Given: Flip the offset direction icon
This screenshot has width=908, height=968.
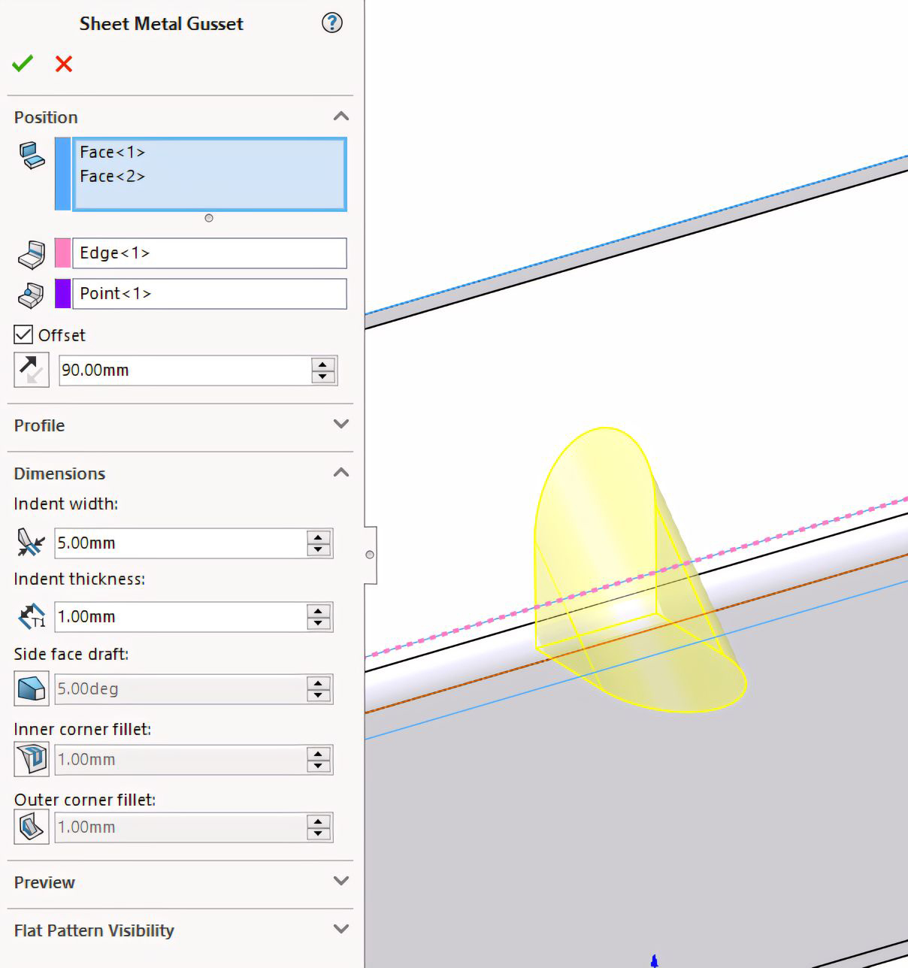Looking at the screenshot, I should tap(32, 370).
